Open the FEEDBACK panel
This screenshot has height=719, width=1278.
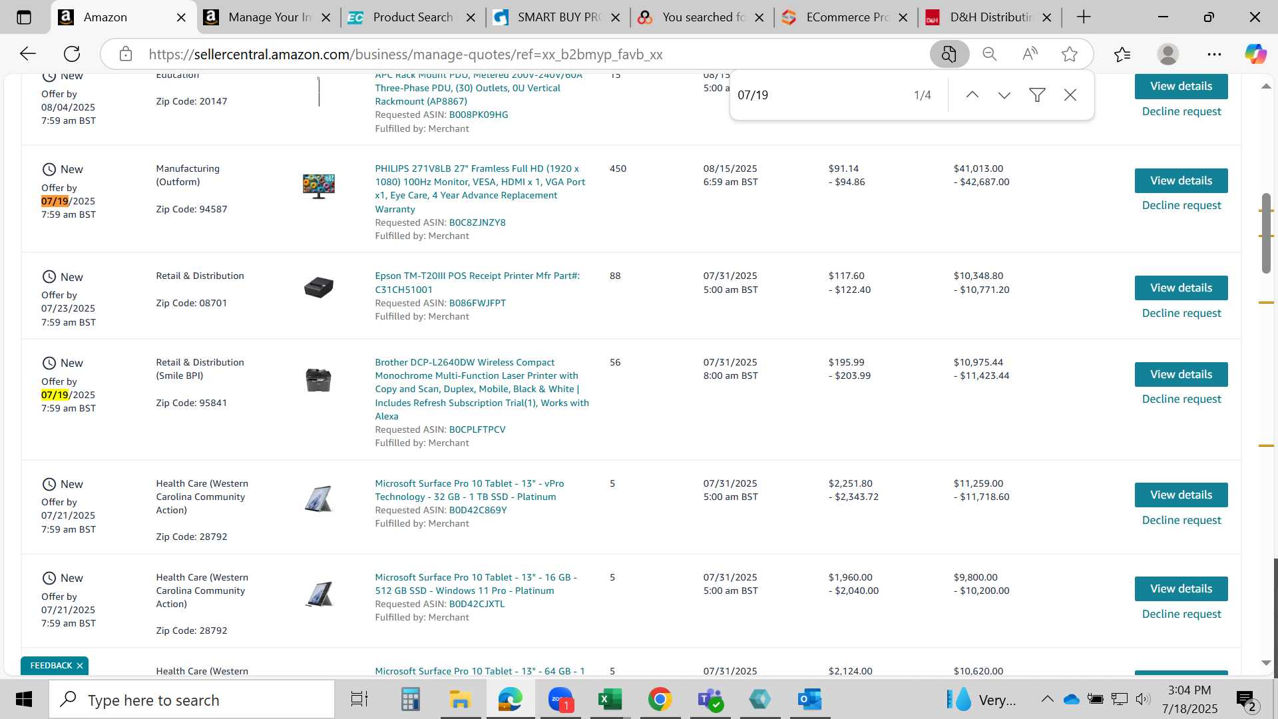point(51,666)
